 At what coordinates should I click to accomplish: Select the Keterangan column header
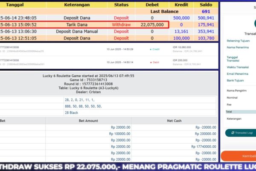coord(77,5)
